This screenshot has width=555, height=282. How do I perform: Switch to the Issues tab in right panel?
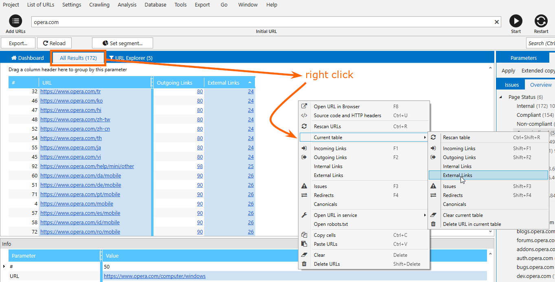pos(512,85)
